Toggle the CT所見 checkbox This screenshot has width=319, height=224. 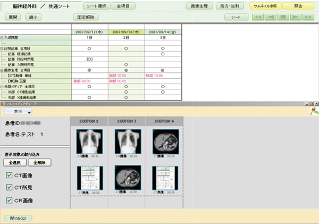pyautogui.click(x=9, y=188)
